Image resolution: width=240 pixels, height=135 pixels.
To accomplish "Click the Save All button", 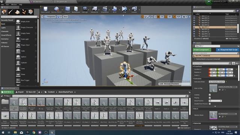I will tap(31, 92).
